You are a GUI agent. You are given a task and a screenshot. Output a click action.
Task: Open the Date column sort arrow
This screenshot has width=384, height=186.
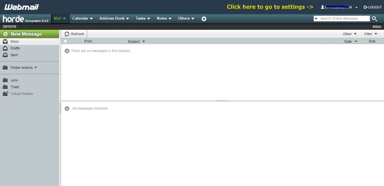click(x=356, y=42)
